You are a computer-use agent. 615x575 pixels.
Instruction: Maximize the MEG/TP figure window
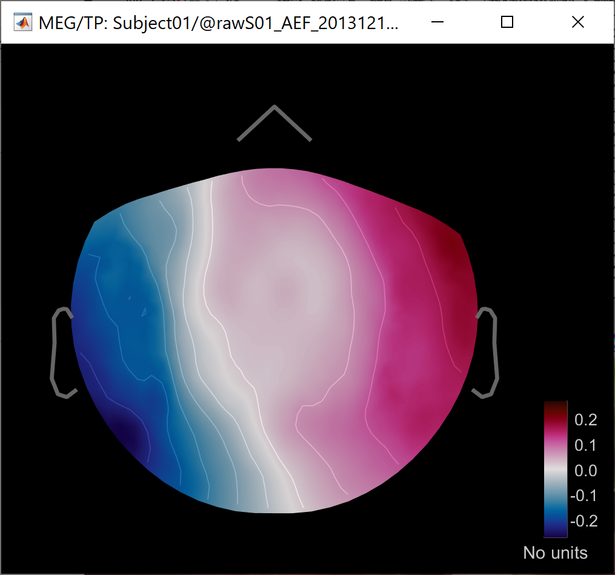(x=507, y=22)
